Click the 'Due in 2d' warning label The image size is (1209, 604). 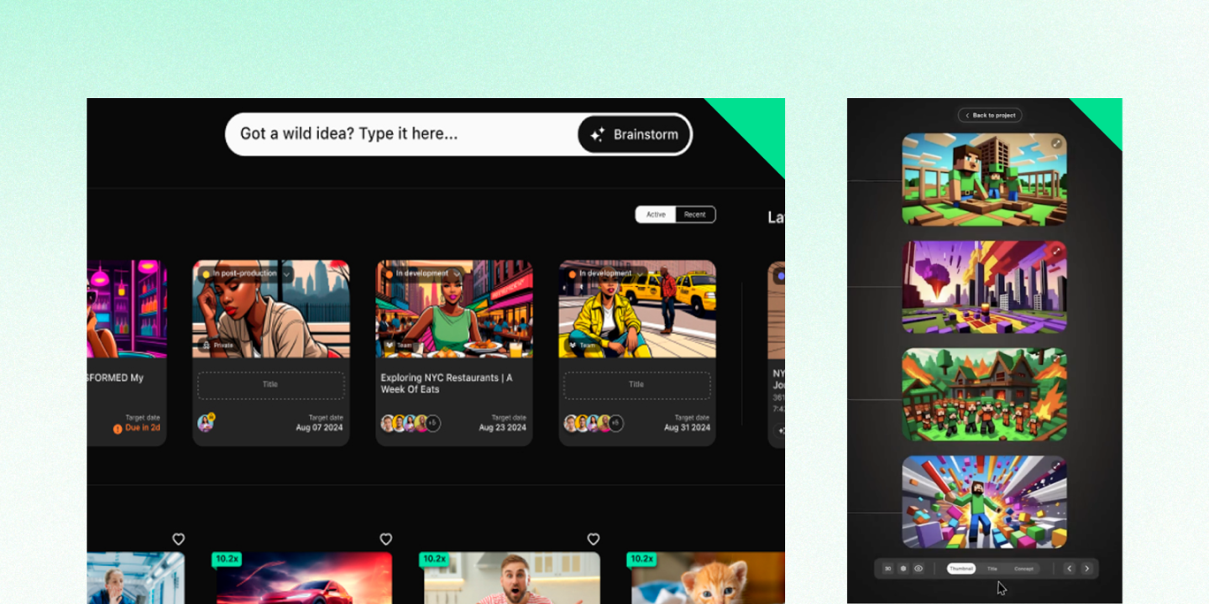[137, 428]
